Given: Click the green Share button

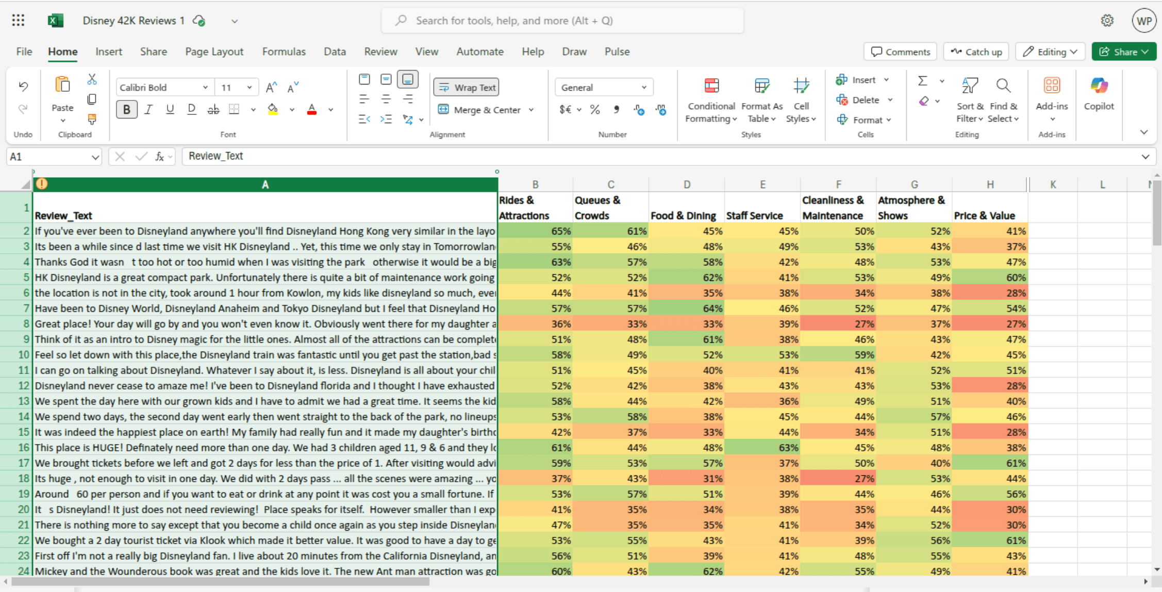Looking at the screenshot, I should click(1124, 52).
